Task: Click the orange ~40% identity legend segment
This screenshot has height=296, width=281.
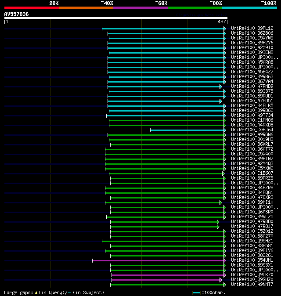Action: (x=86, y=8)
